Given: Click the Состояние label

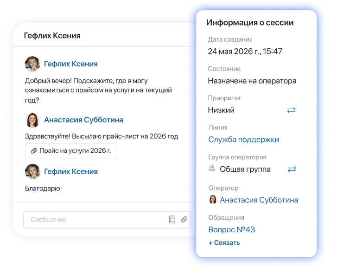Looking at the screenshot, I should coord(224,69).
